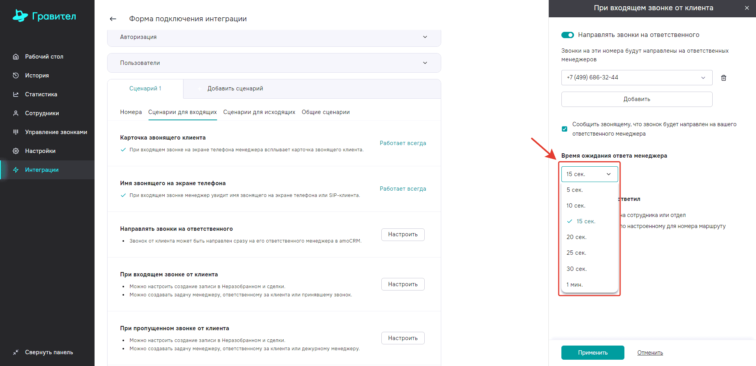The width and height of the screenshot is (756, 366).
Task: Expand the Авторизация section
Action: 274,37
